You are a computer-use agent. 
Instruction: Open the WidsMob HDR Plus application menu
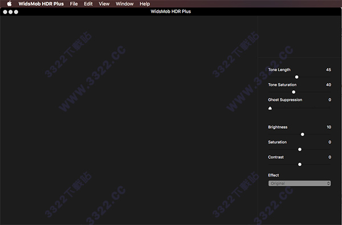click(x=41, y=4)
